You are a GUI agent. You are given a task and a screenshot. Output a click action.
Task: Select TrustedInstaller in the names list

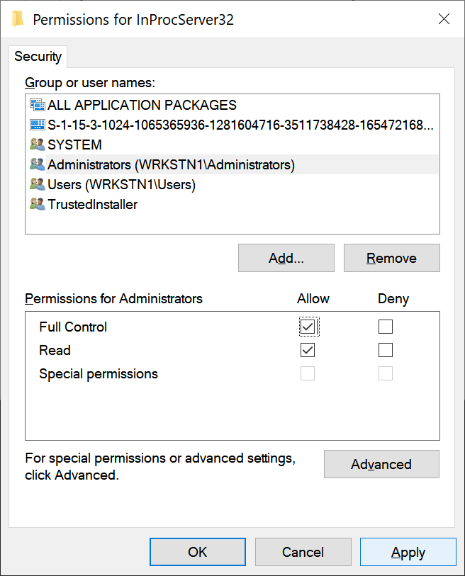click(x=92, y=204)
